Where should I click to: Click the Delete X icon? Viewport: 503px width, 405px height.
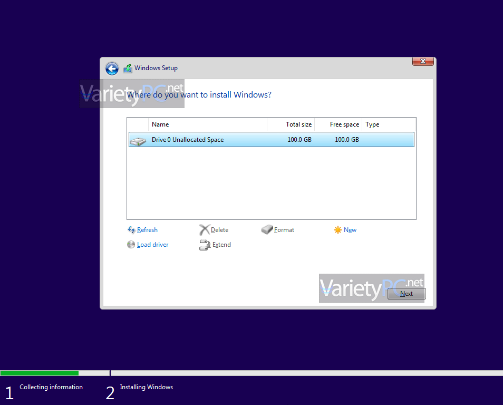pos(205,230)
